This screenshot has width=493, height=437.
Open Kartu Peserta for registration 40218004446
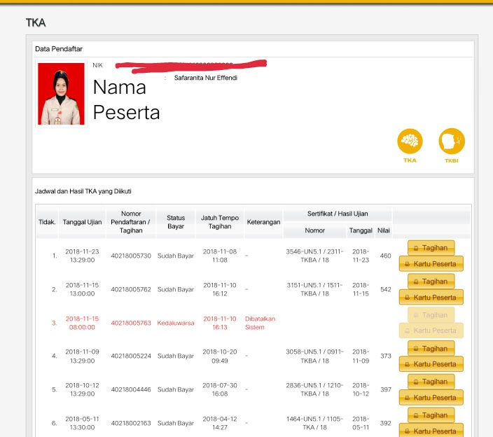pos(431,398)
